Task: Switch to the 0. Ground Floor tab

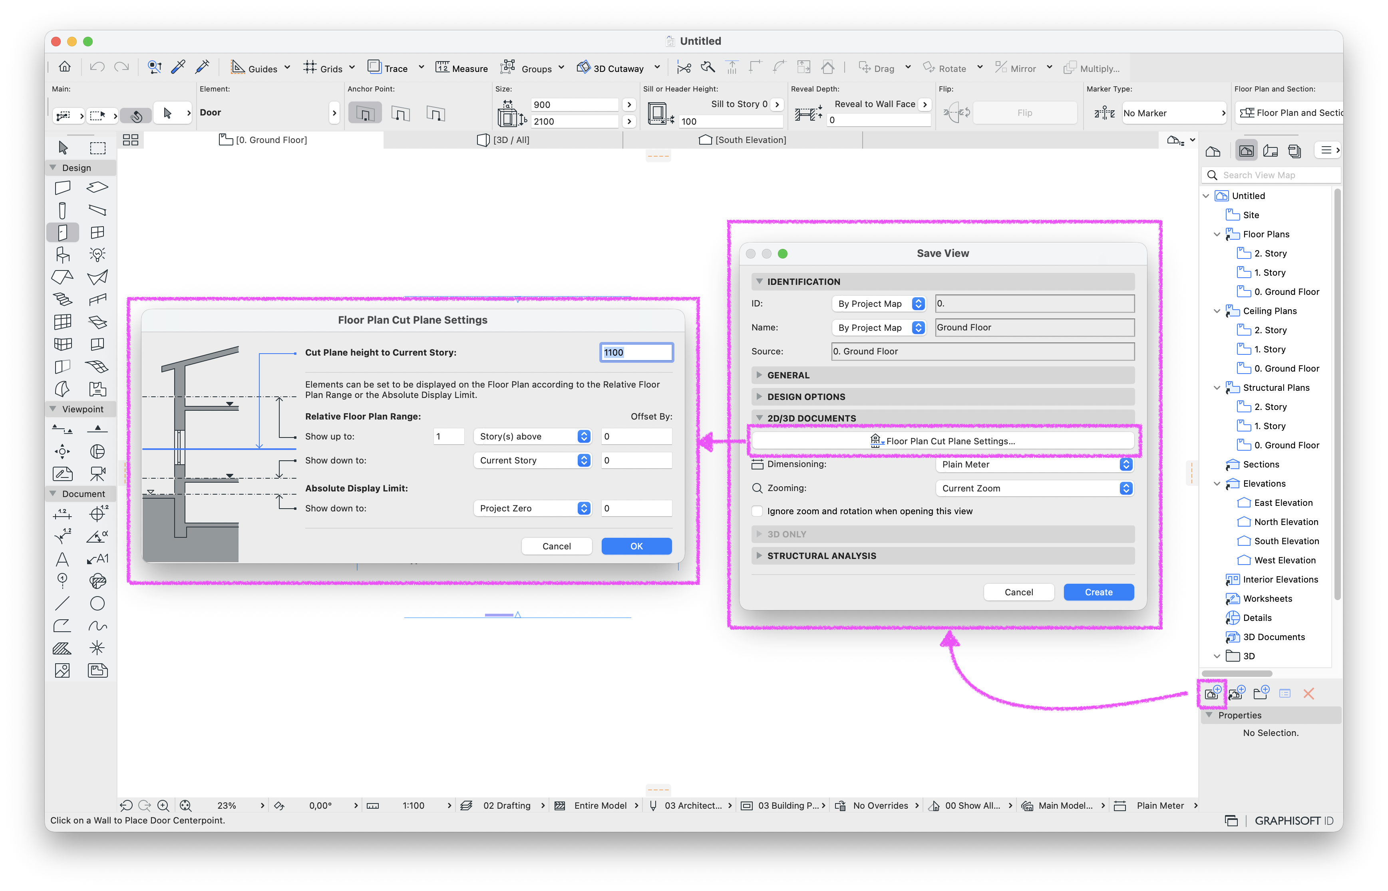Action: pyautogui.click(x=264, y=140)
